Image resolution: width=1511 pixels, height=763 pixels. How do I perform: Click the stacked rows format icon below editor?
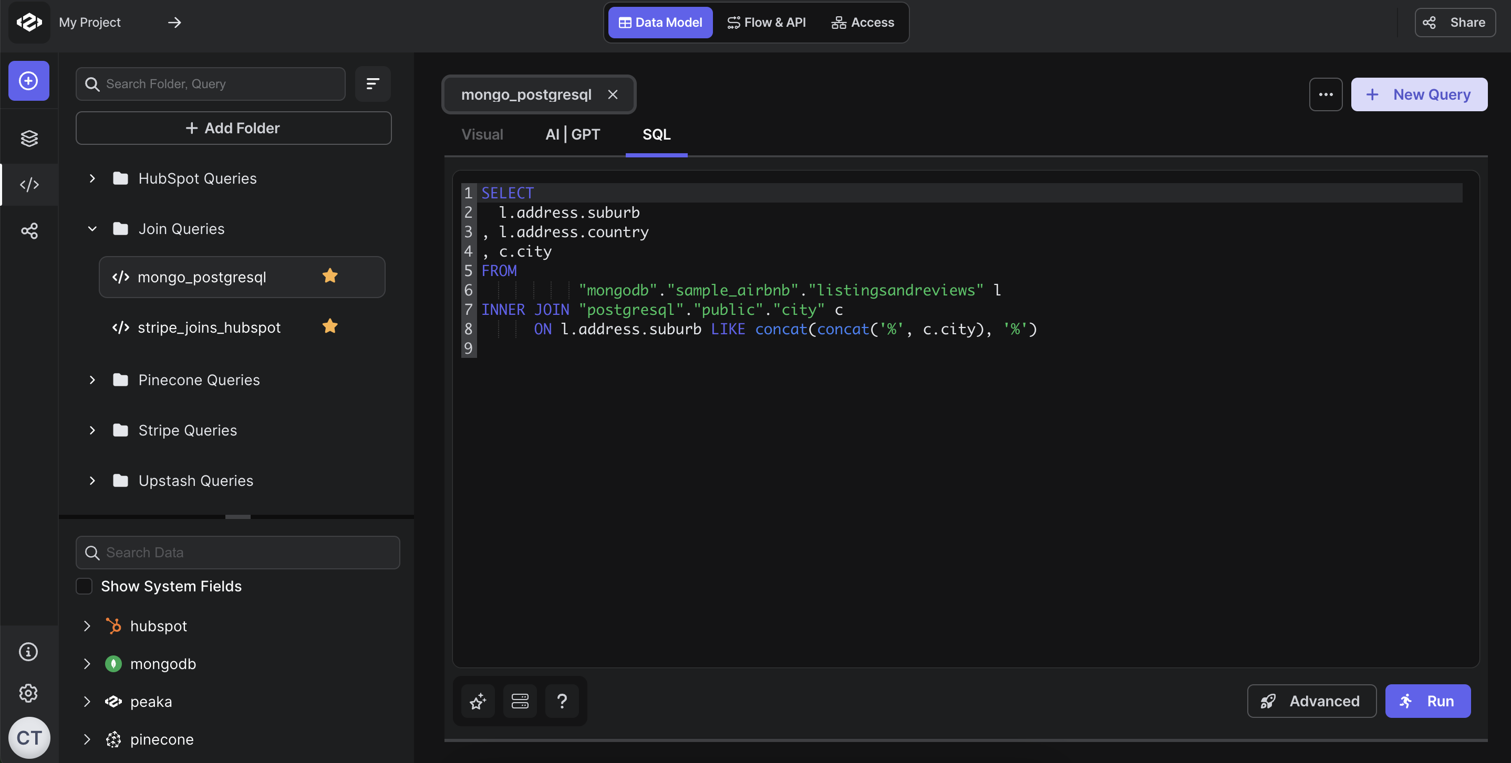pos(520,701)
